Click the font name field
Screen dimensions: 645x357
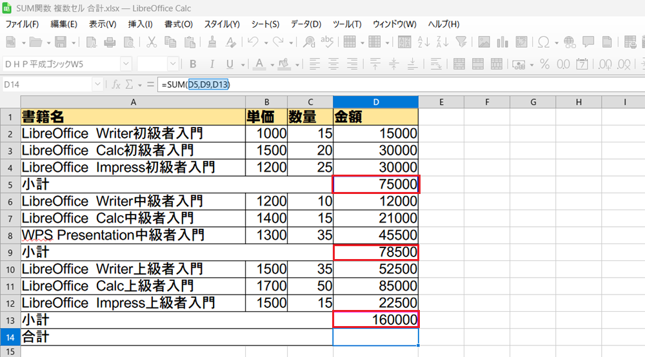click(x=62, y=64)
